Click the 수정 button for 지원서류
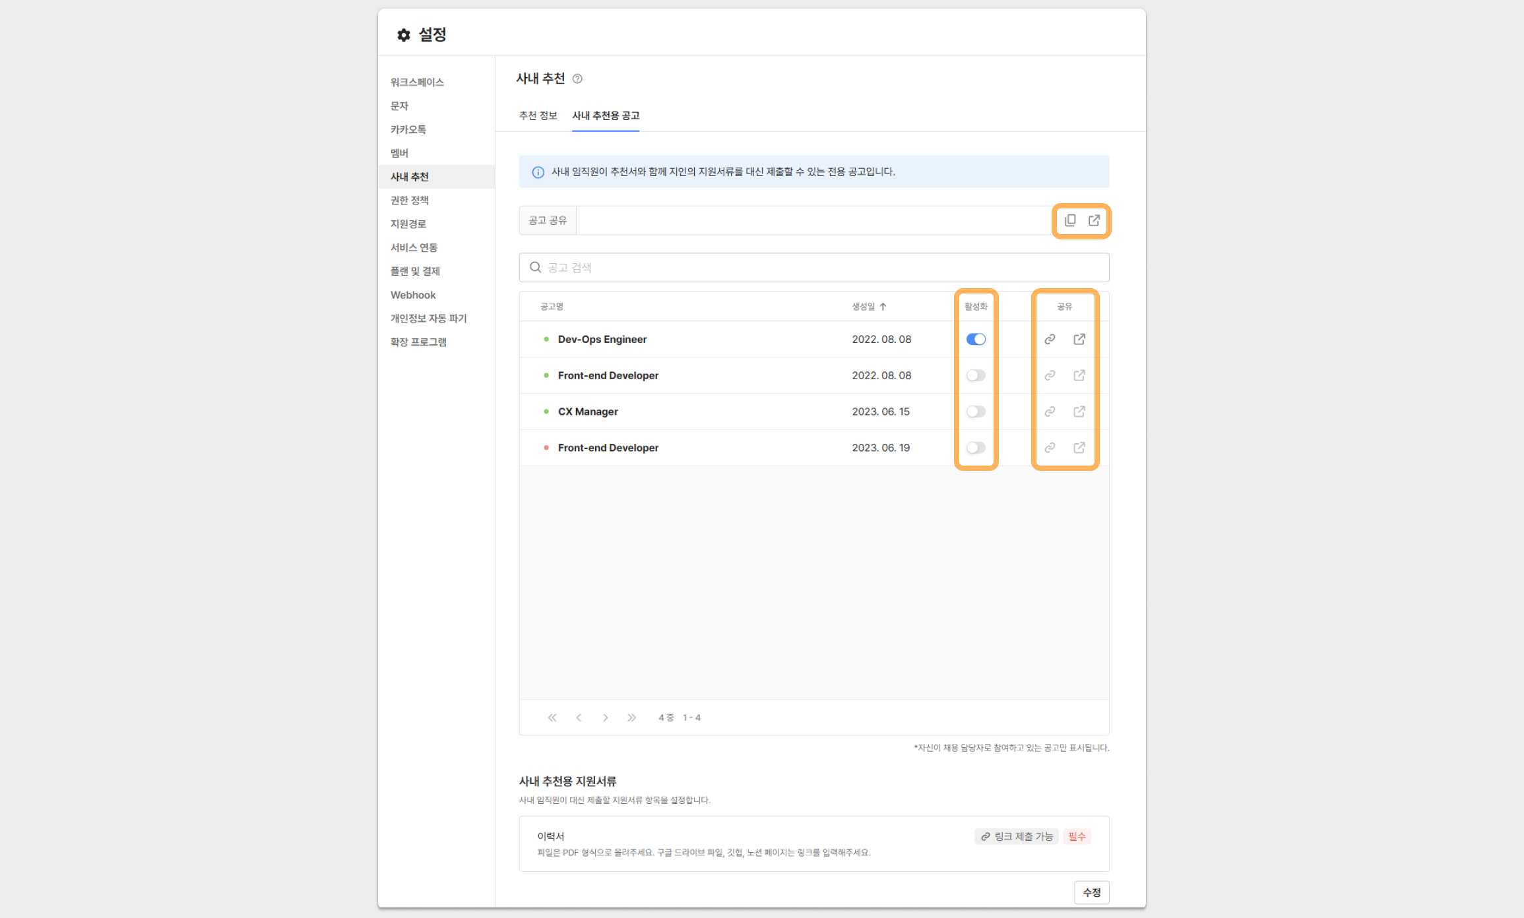The width and height of the screenshot is (1524, 918). [1092, 892]
